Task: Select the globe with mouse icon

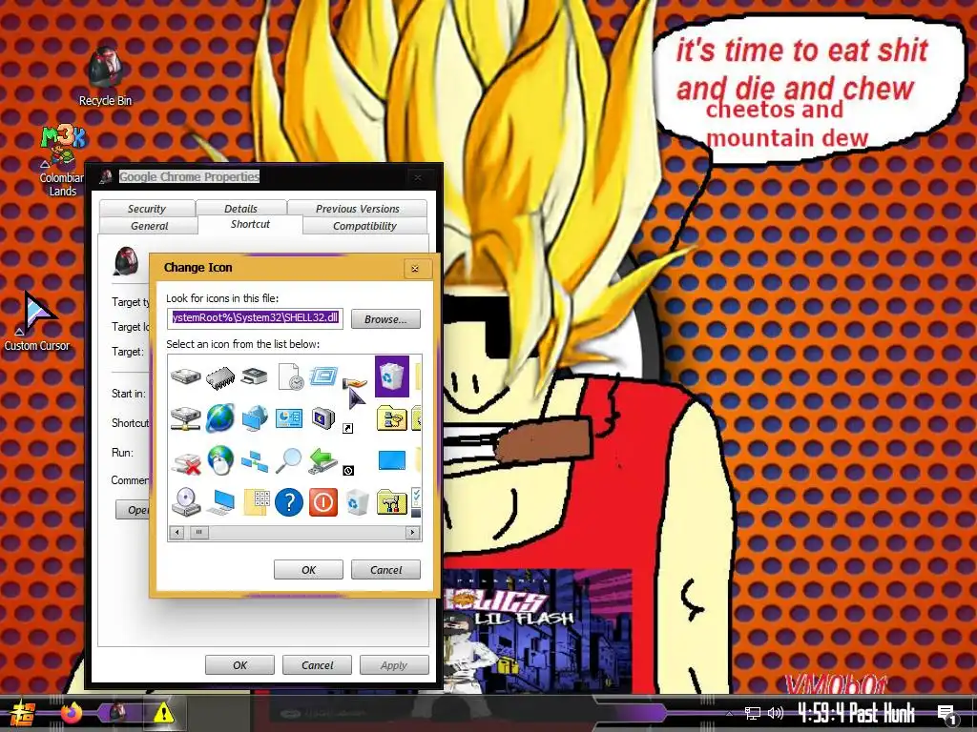Action: point(220,460)
